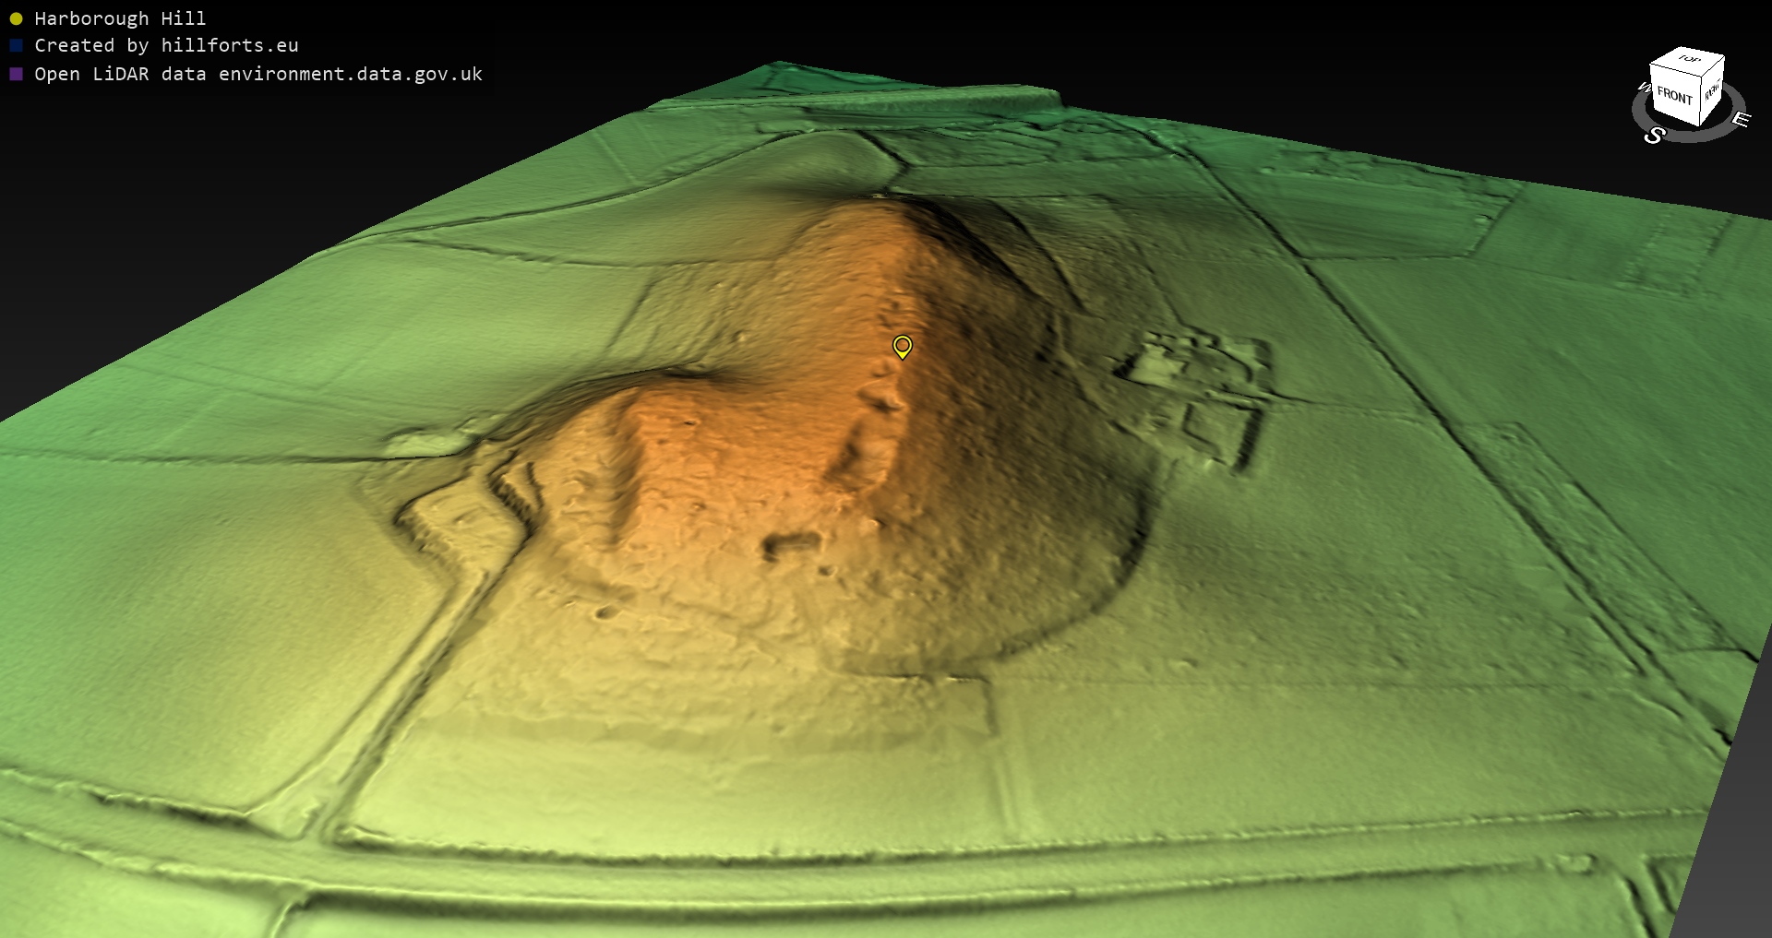
Task: Click the FRONT face of navigation cube
Action: [1673, 97]
